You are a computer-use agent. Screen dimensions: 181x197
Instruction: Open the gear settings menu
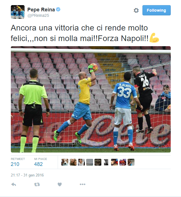[x=136, y=10]
